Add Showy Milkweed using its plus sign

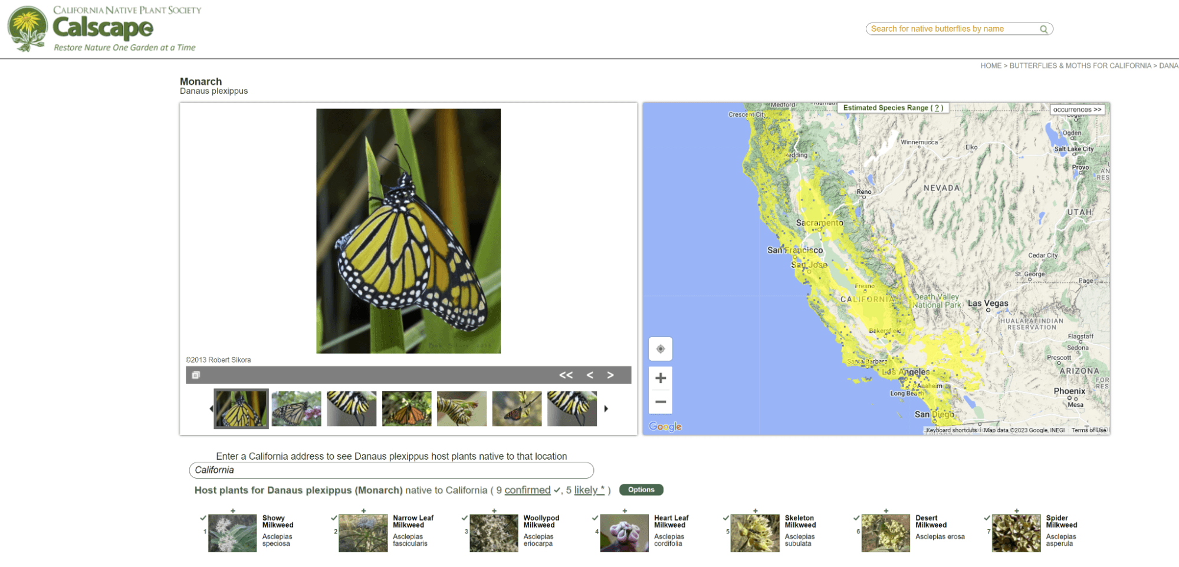(233, 511)
